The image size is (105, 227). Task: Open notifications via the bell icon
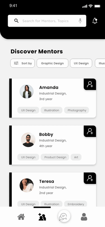(95, 21)
